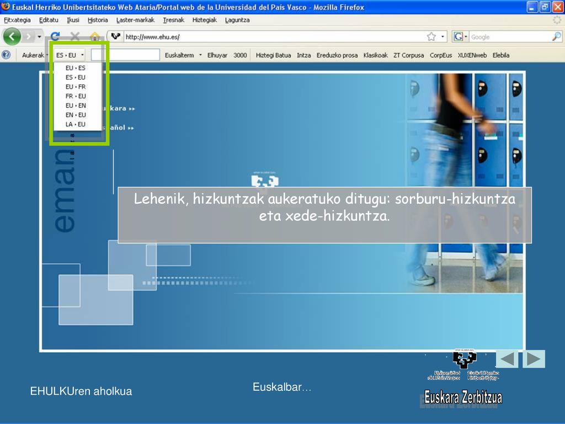Open the dropdown arrow next to Euskalterm
Screen dimensions: 565x424
[200, 55]
